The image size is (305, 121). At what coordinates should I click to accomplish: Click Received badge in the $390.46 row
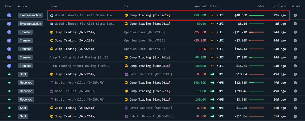pos(26,91)
